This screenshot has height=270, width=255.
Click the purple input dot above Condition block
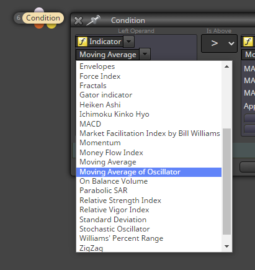click(x=39, y=10)
